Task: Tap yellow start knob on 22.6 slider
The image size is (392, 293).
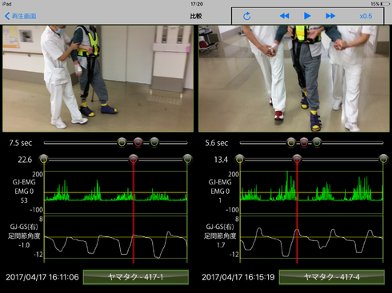Action: 44,159
